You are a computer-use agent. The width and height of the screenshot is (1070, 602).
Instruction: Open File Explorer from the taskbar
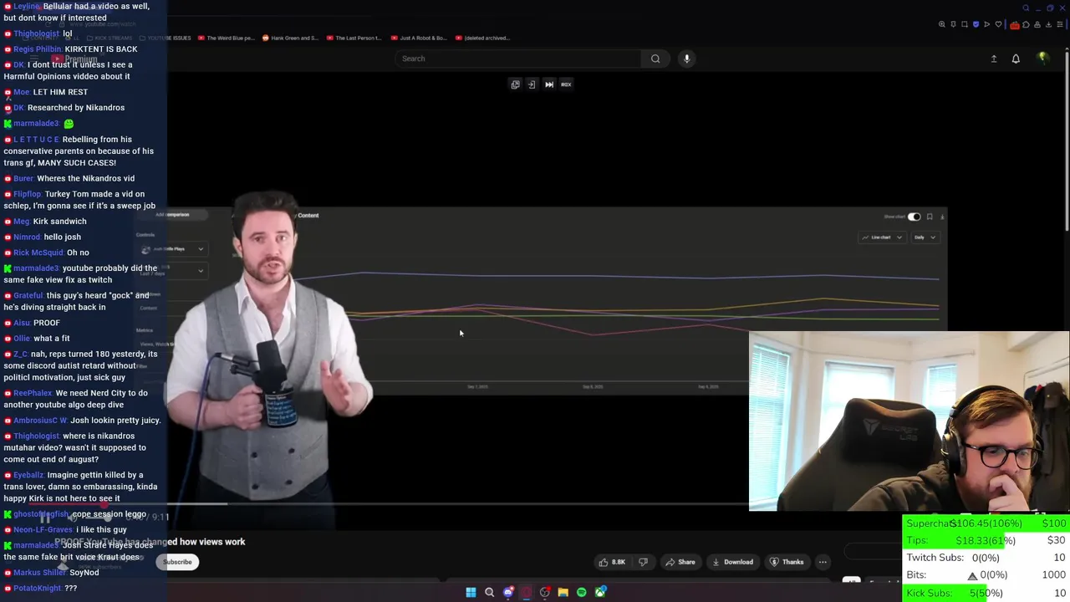coord(563,593)
